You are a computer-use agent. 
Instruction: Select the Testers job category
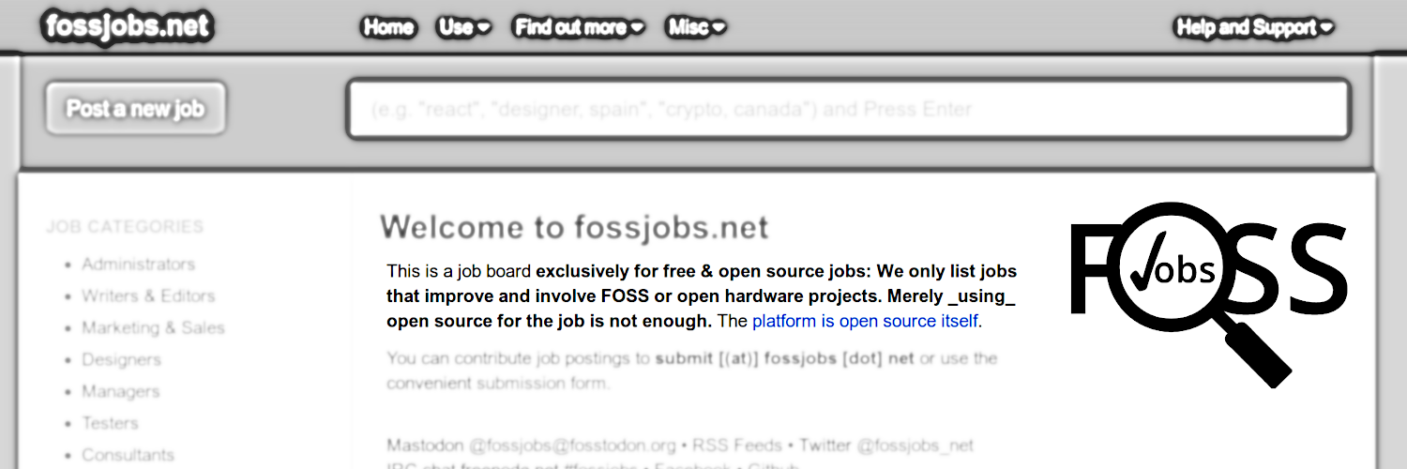click(x=110, y=424)
